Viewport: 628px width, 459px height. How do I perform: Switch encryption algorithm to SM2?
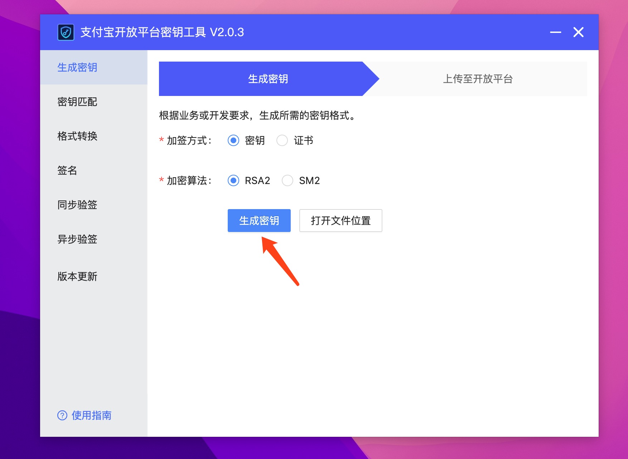coord(288,180)
